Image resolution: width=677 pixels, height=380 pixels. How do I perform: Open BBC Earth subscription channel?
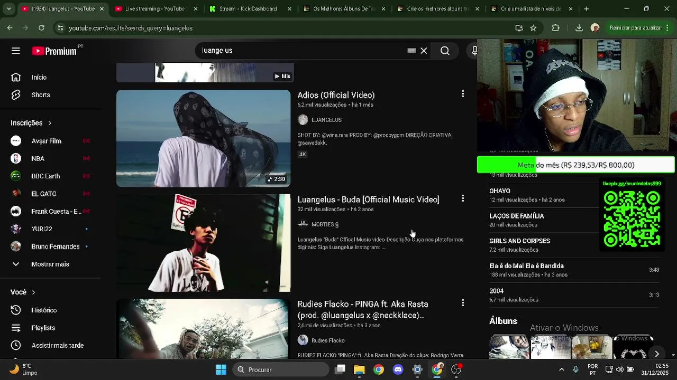click(x=50, y=176)
